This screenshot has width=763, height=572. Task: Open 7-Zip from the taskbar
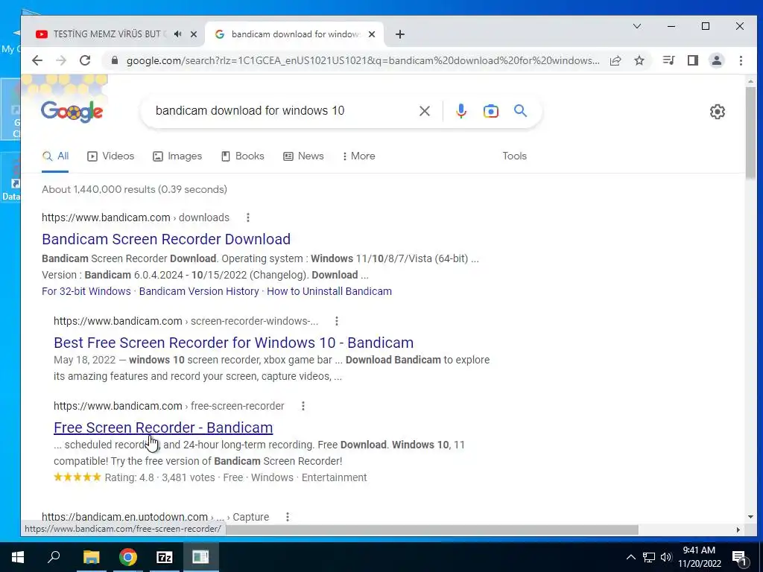pos(165,557)
